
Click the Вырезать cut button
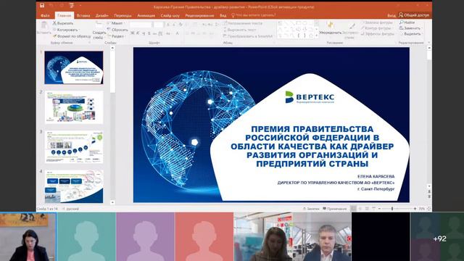tap(63, 23)
